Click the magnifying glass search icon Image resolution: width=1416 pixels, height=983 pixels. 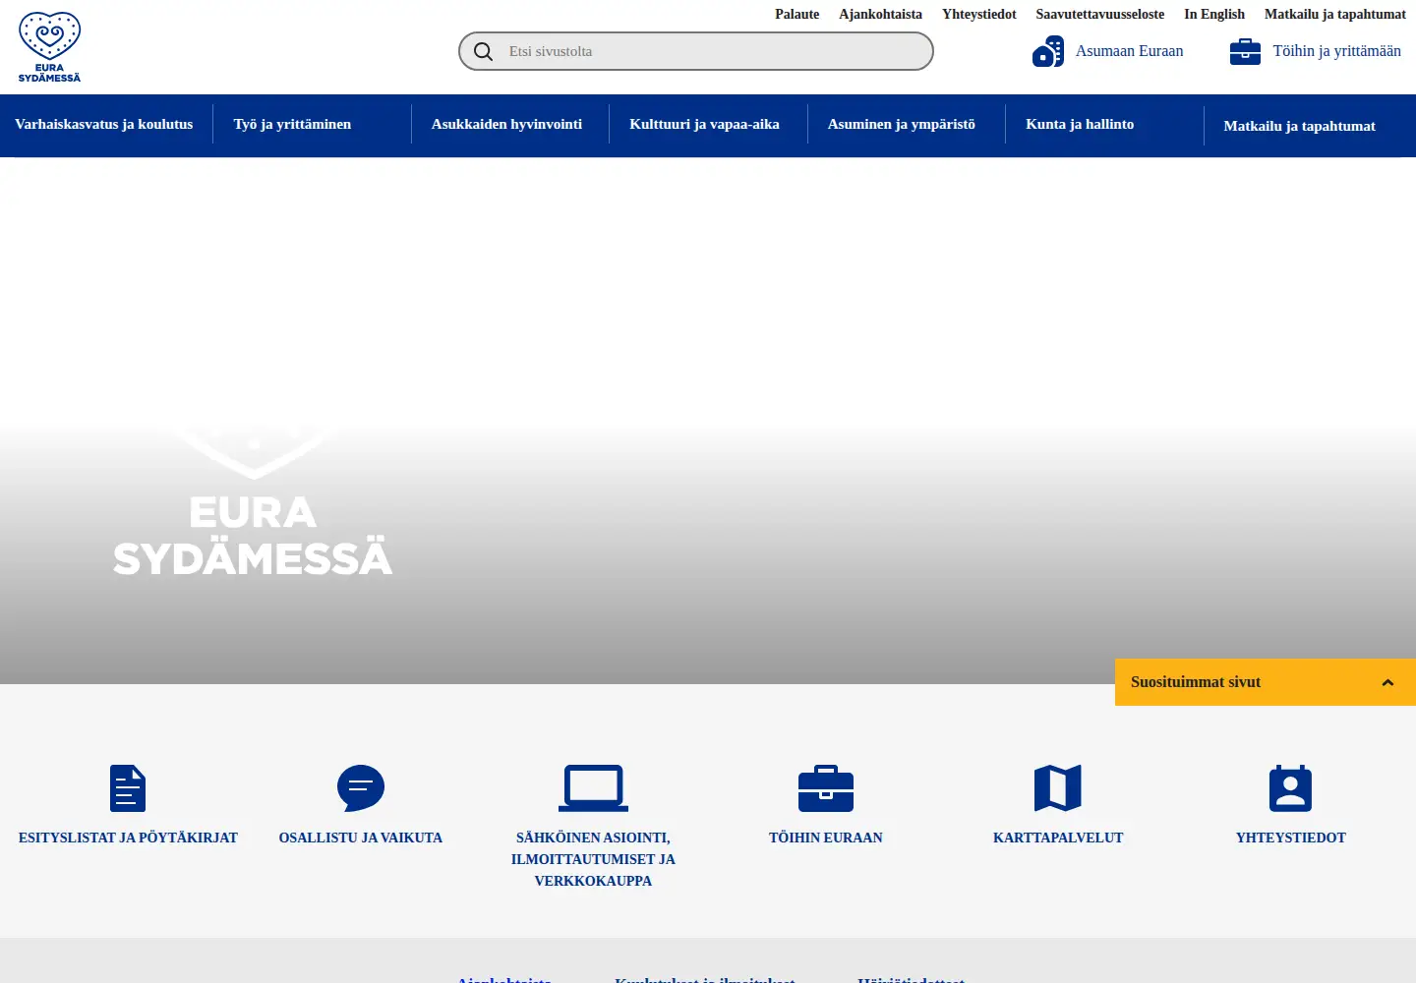pyautogui.click(x=483, y=51)
